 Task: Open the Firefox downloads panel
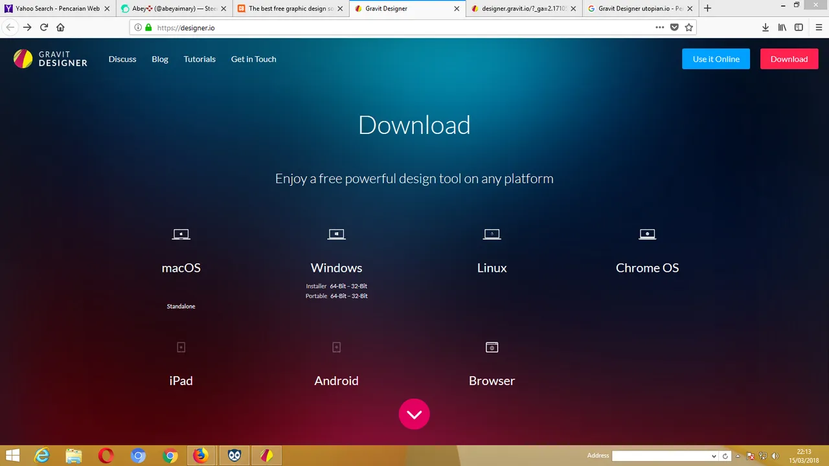(x=766, y=27)
